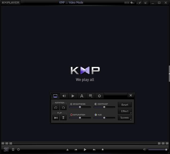Skip to next track
This screenshot has height=154, width=170.
pyautogui.click(x=94, y=149)
